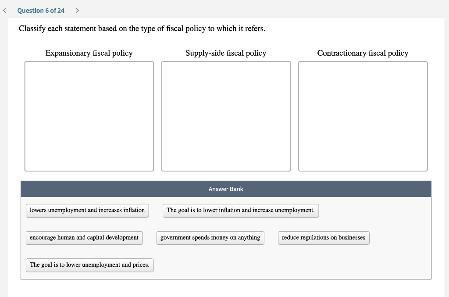
Task: Select the "encourage human and capital development" answer
Action: click(84, 238)
